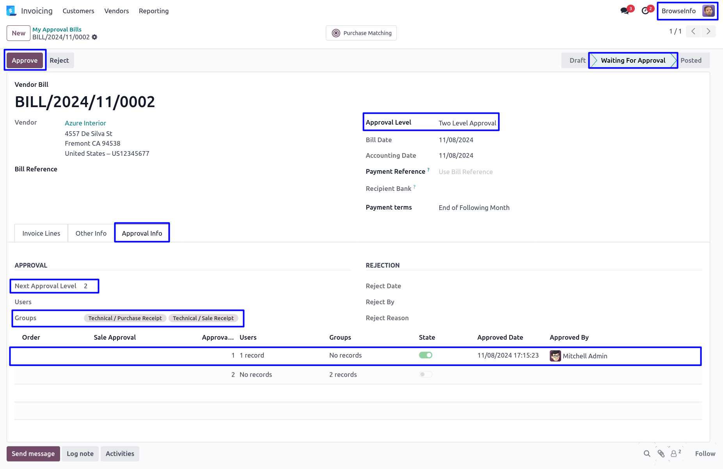
Task: Open the Invoicing app logo icon
Action: coord(11,11)
